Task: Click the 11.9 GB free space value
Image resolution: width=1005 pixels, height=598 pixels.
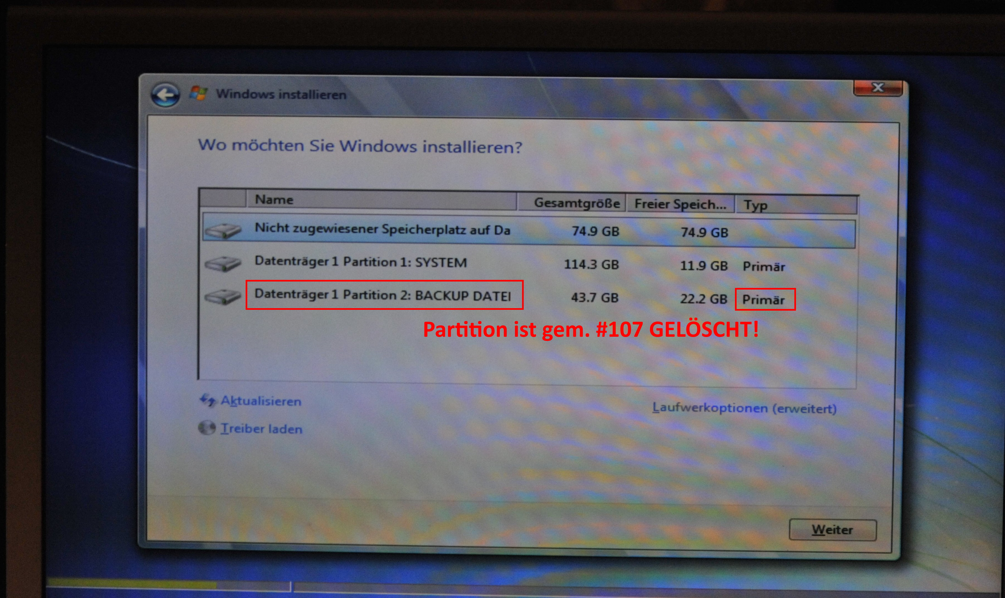Action: point(704,265)
